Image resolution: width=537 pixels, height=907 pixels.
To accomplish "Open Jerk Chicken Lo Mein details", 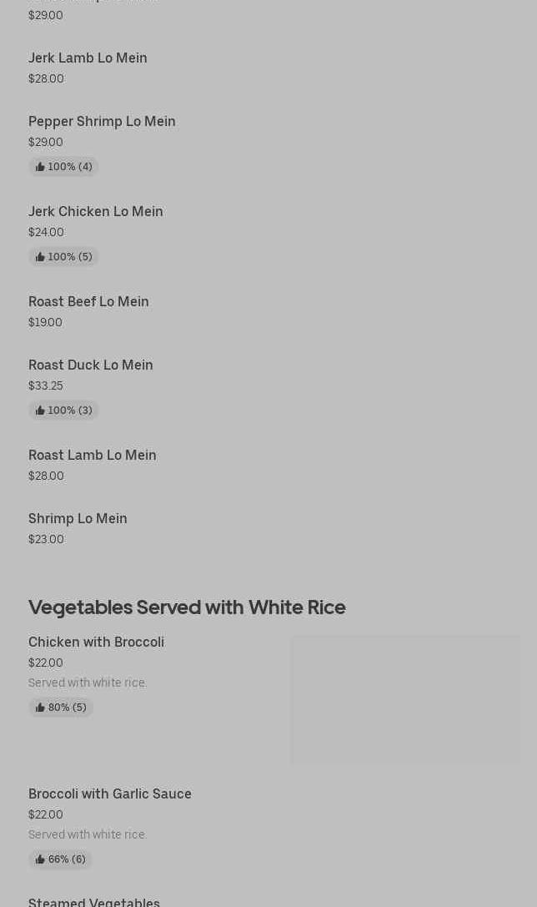I will 96,212.
